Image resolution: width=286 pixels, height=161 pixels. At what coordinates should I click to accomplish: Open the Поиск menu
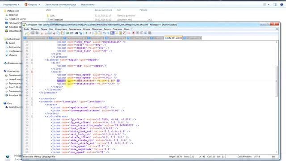coord(44,29)
